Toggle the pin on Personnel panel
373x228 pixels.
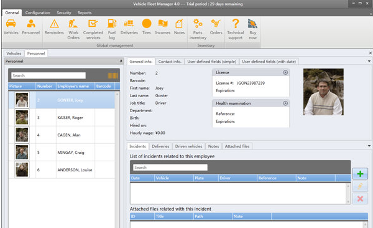click(x=121, y=61)
